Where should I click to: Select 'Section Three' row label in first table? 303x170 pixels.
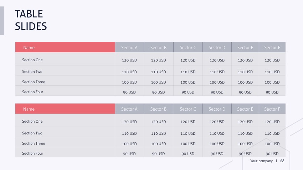(x=34, y=82)
